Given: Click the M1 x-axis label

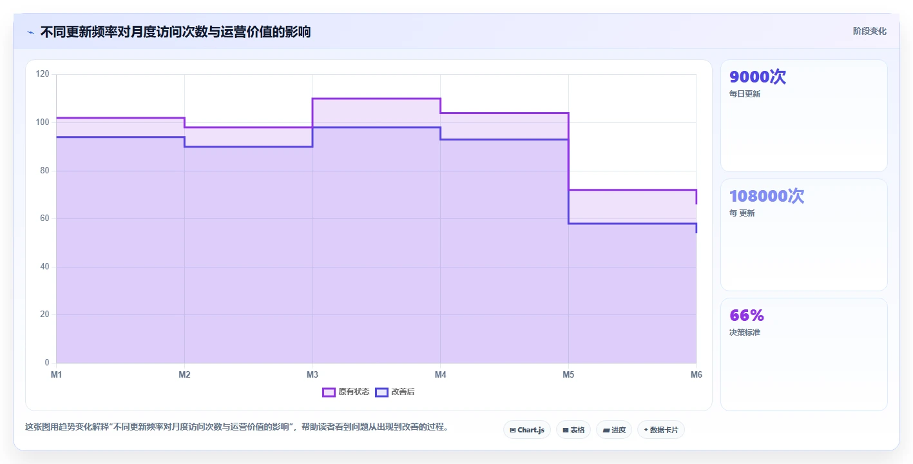Looking at the screenshot, I should click(56, 374).
